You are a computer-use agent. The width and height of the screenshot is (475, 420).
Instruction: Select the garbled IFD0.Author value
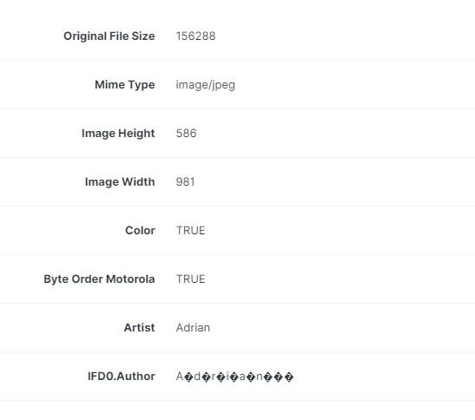234,377
